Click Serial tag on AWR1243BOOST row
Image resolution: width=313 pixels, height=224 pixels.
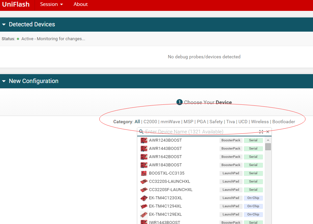point(253,140)
